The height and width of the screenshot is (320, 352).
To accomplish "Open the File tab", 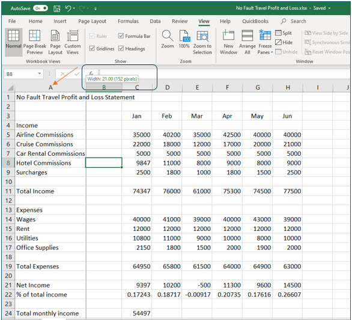I will (x=12, y=21).
